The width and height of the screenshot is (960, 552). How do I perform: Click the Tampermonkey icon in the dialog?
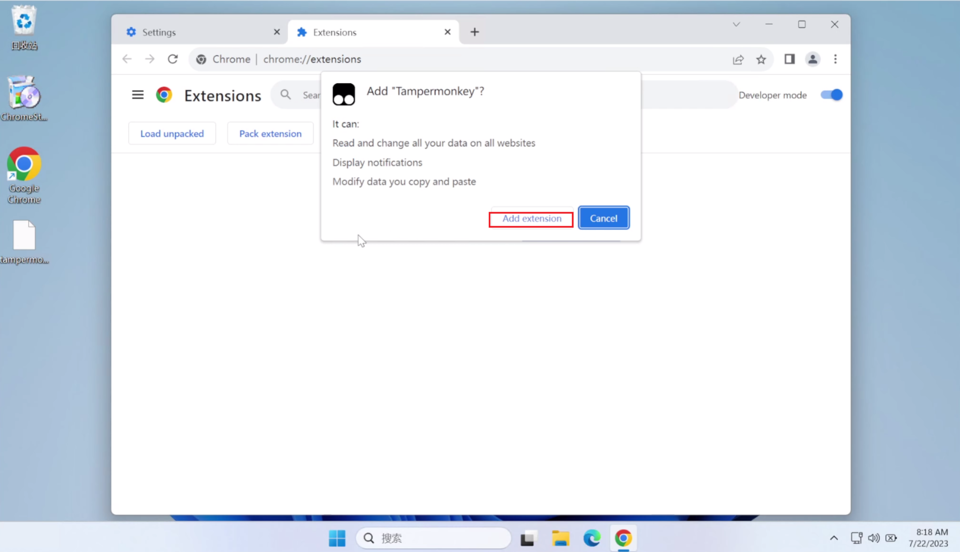click(x=344, y=94)
